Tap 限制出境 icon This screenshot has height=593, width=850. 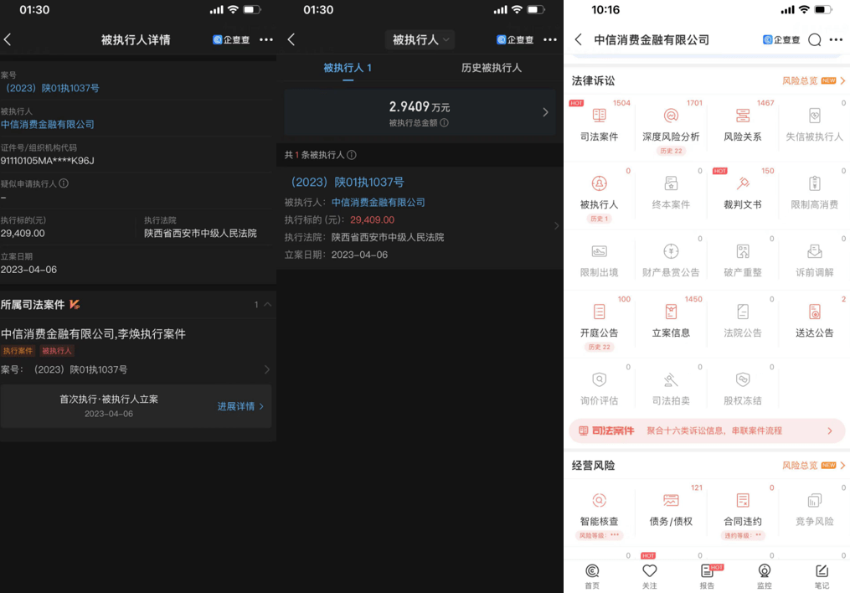click(599, 251)
